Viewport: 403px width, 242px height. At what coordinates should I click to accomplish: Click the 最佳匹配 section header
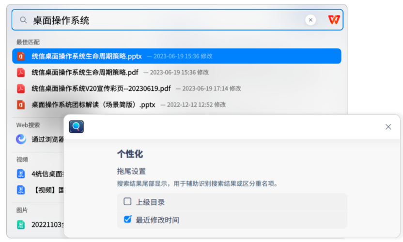(x=28, y=42)
